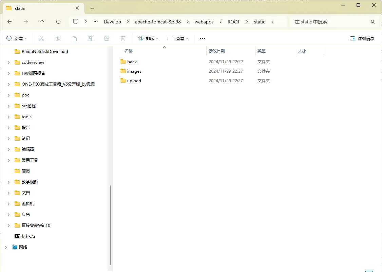
Task: Expand the tools folder in the sidebar
Action: pyautogui.click(x=8, y=116)
